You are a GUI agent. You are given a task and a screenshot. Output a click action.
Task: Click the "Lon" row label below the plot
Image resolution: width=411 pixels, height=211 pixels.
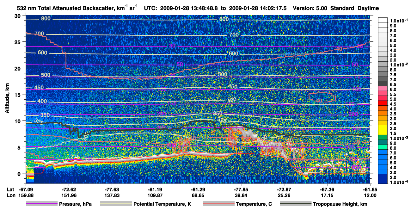point(10,195)
